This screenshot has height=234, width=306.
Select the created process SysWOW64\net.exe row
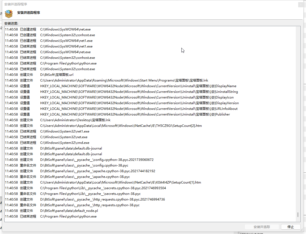[x=150, y=29]
